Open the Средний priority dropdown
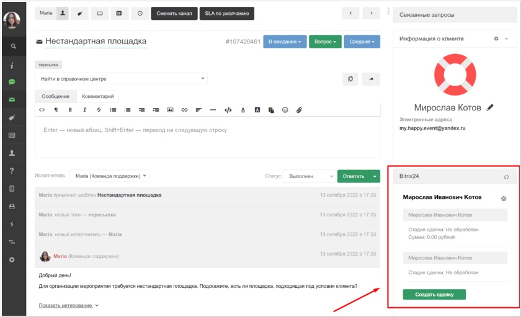 click(x=362, y=42)
